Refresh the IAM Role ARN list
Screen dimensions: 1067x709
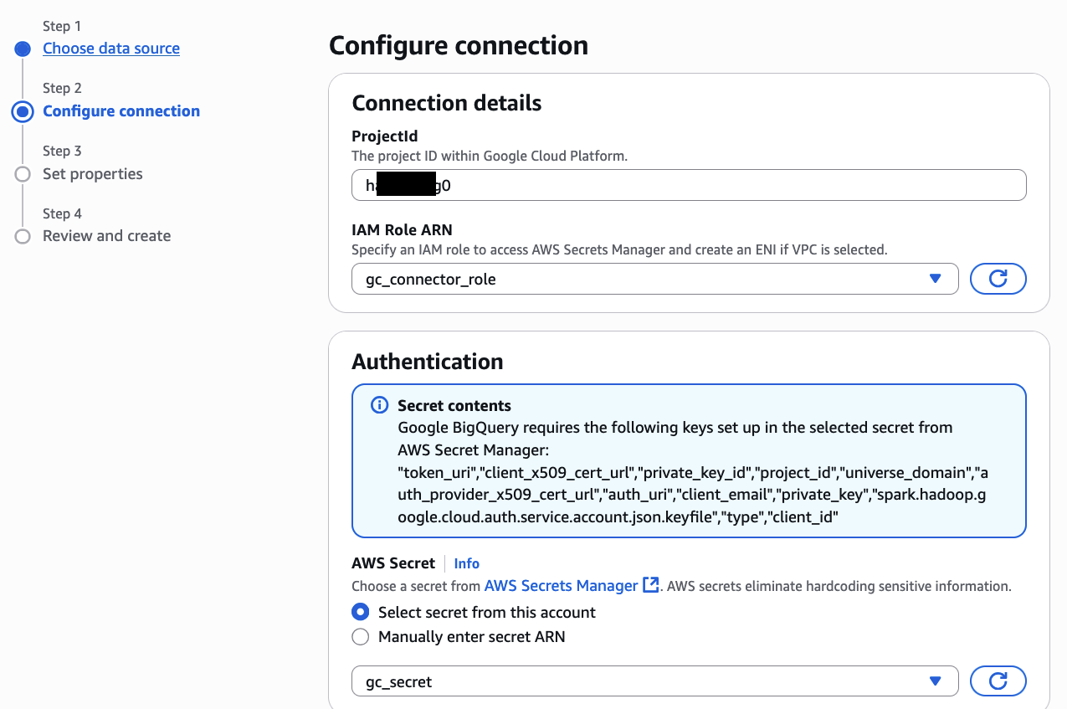coord(998,279)
